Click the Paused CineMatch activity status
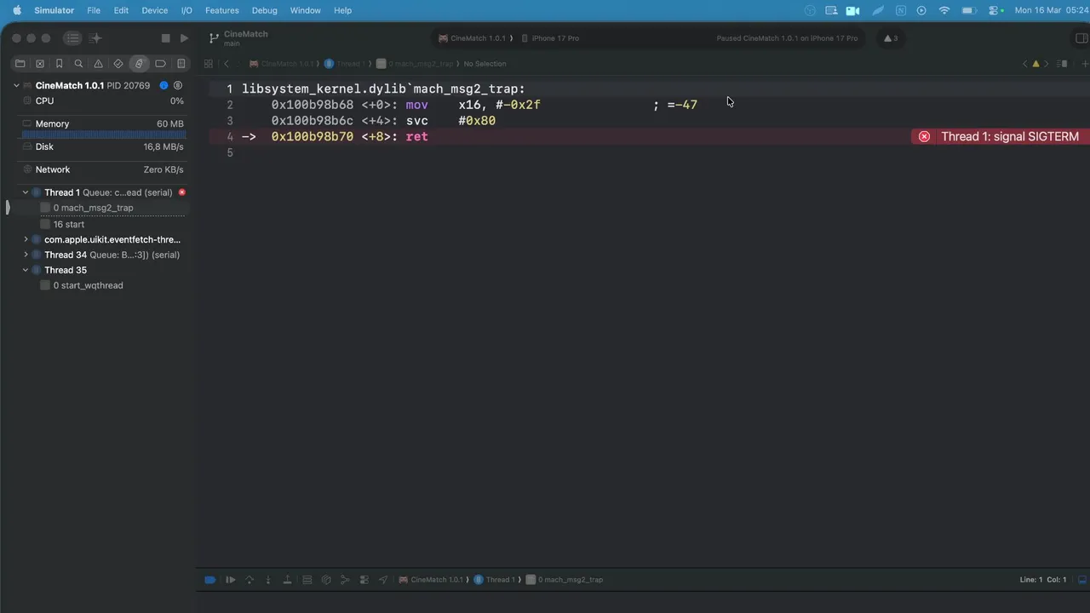1090x613 pixels. 787,38
